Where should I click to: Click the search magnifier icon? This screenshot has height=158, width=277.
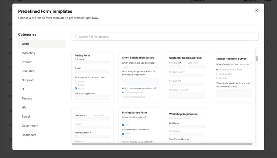click(x=76, y=37)
